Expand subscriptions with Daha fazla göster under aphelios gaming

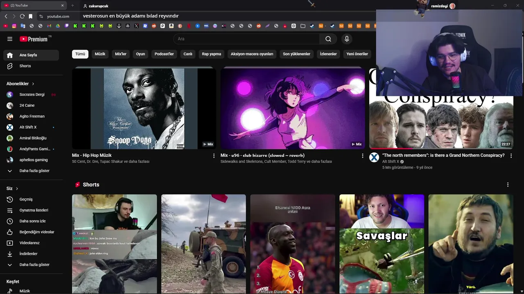coord(31,171)
